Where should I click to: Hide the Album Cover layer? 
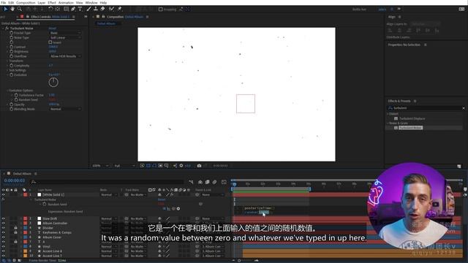coord(3,237)
